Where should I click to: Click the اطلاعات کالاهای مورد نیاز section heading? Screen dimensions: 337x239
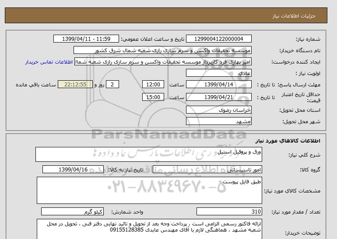pos(288,141)
